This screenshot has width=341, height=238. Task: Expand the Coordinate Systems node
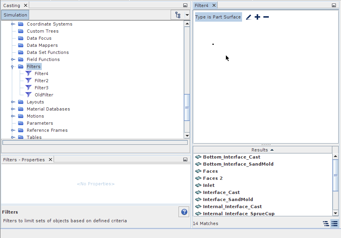(13, 24)
